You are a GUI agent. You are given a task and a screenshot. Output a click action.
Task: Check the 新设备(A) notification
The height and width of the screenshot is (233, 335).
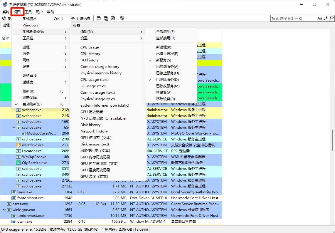point(171,93)
